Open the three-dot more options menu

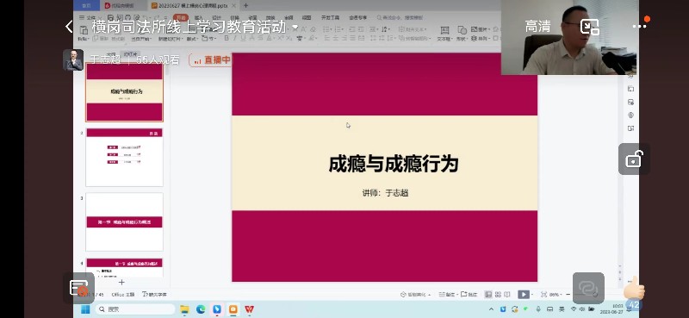[639, 27]
